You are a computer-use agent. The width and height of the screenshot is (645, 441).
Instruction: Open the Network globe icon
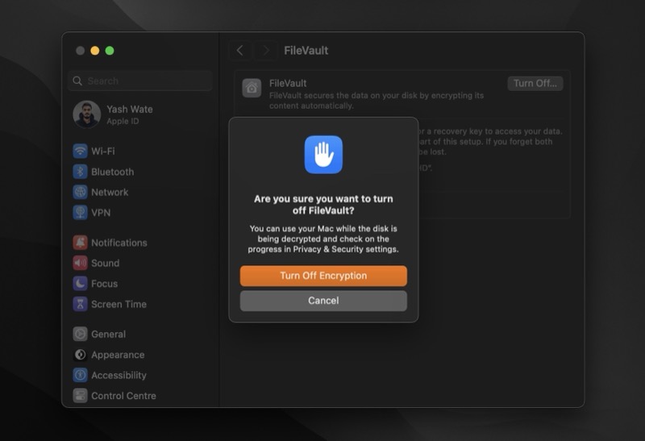point(80,192)
